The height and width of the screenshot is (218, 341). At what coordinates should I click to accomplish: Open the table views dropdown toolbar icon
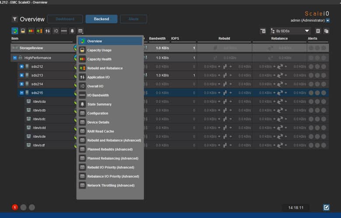coord(80,31)
